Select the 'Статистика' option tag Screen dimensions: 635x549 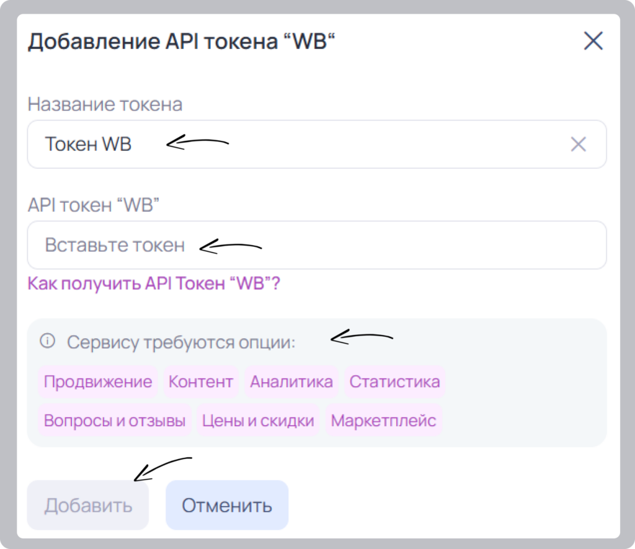point(395,382)
